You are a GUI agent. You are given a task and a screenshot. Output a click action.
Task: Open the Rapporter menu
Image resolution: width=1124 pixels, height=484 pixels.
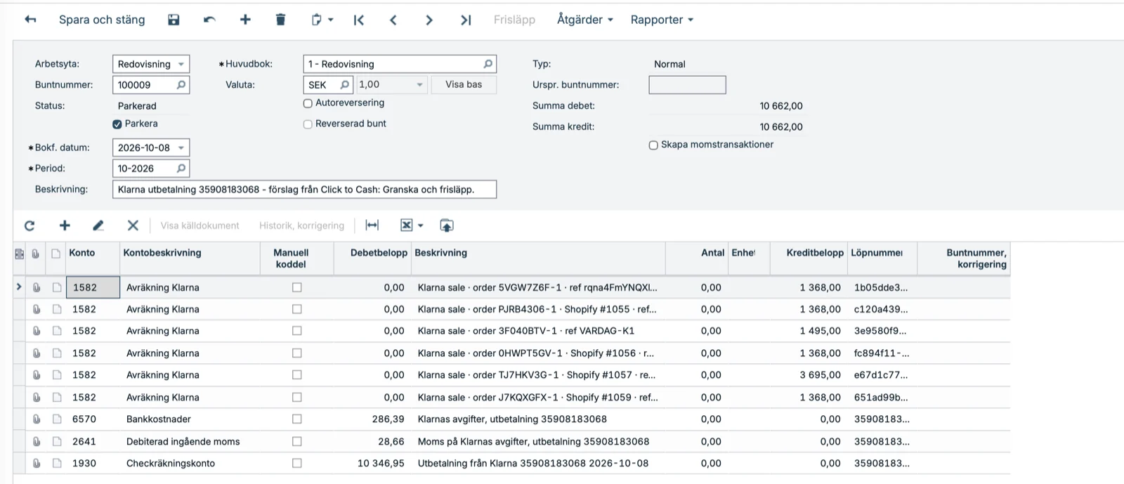(x=662, y=20)
